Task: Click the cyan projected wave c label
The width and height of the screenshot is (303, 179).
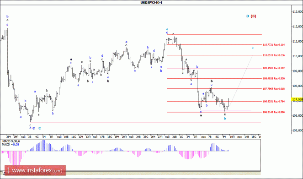Action: click(x=252, y=48)
